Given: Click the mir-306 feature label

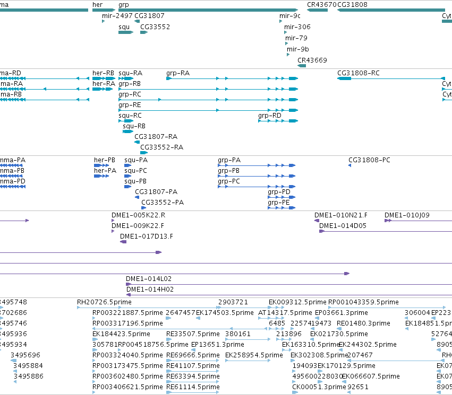Looking at the screenshot, I should pyautogui.click(x=297, y=27).
